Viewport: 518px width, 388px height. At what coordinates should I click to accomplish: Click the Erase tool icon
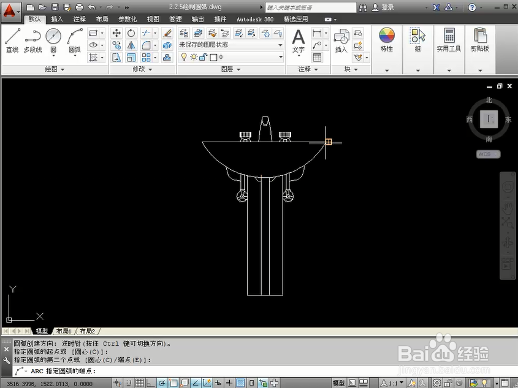[167, 33]
